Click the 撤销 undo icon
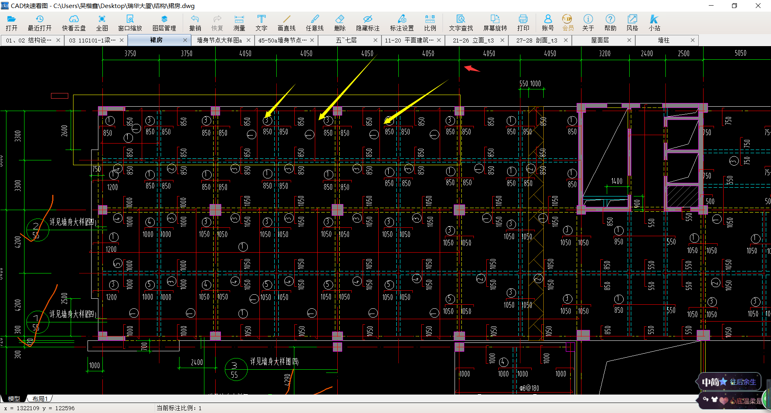 [x=195, y=23]
